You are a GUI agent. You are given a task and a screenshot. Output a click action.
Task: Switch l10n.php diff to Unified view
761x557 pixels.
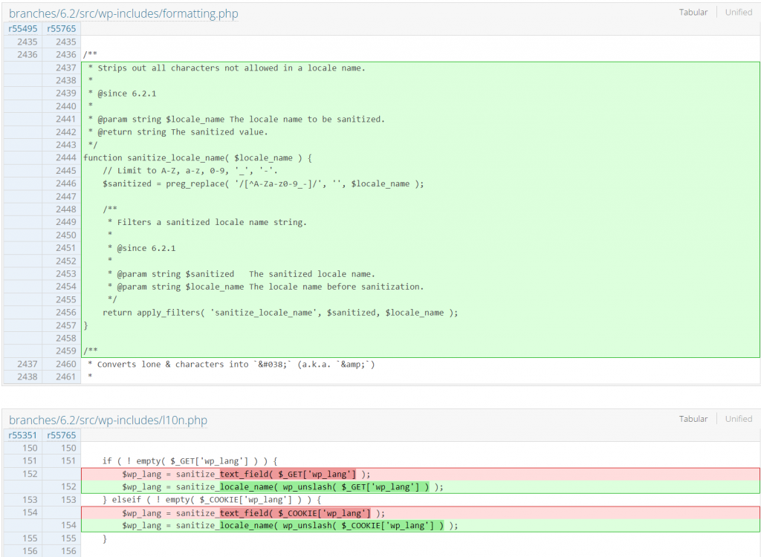pos(738,418)
